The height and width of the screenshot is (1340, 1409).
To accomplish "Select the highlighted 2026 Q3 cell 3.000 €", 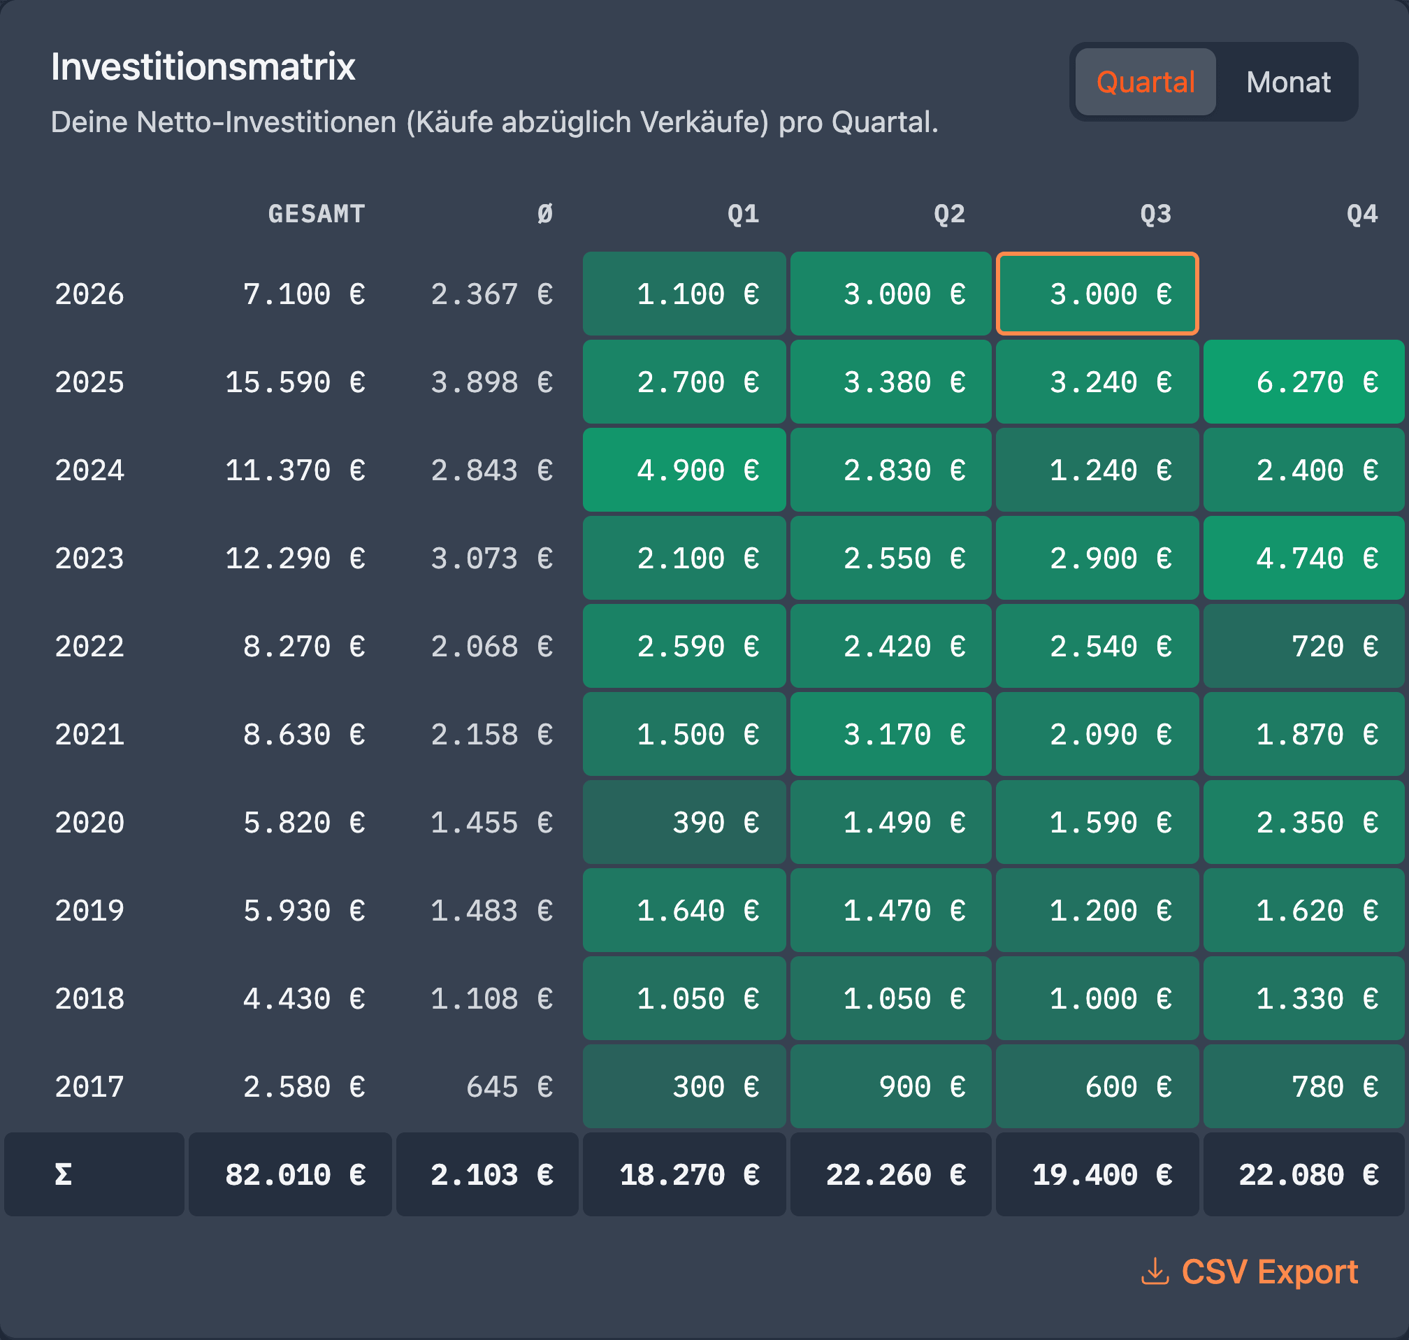I will tap(1097, 294).
